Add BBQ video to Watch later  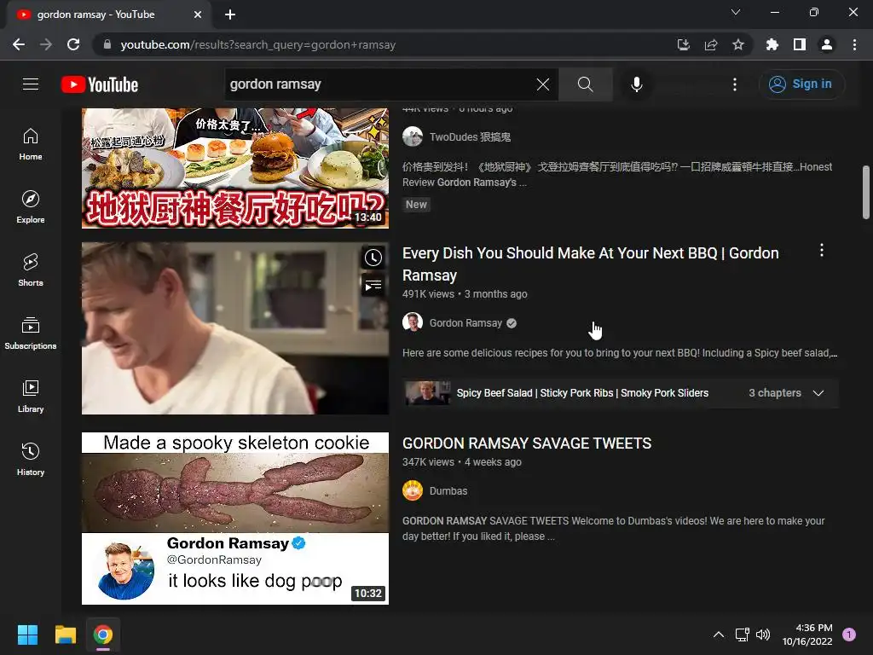373,258
